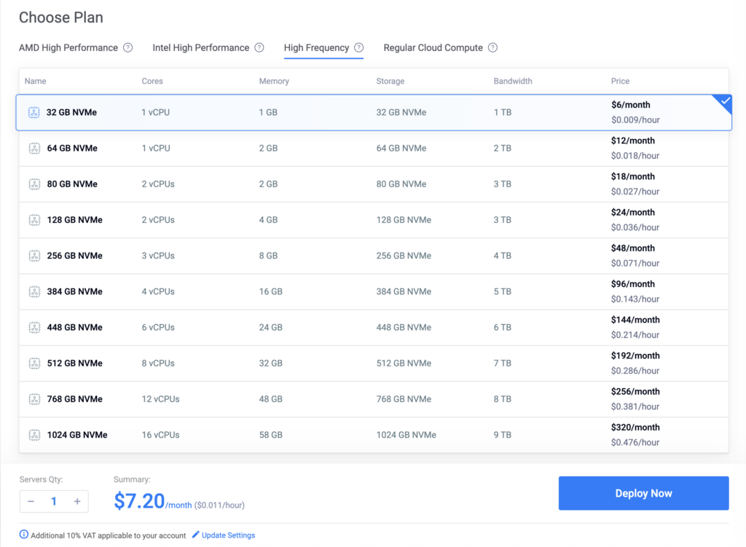Viewport: 746px width, 547px height.
Task: Click the selected-plan checkmark corner badge
Action: point(724,102)
